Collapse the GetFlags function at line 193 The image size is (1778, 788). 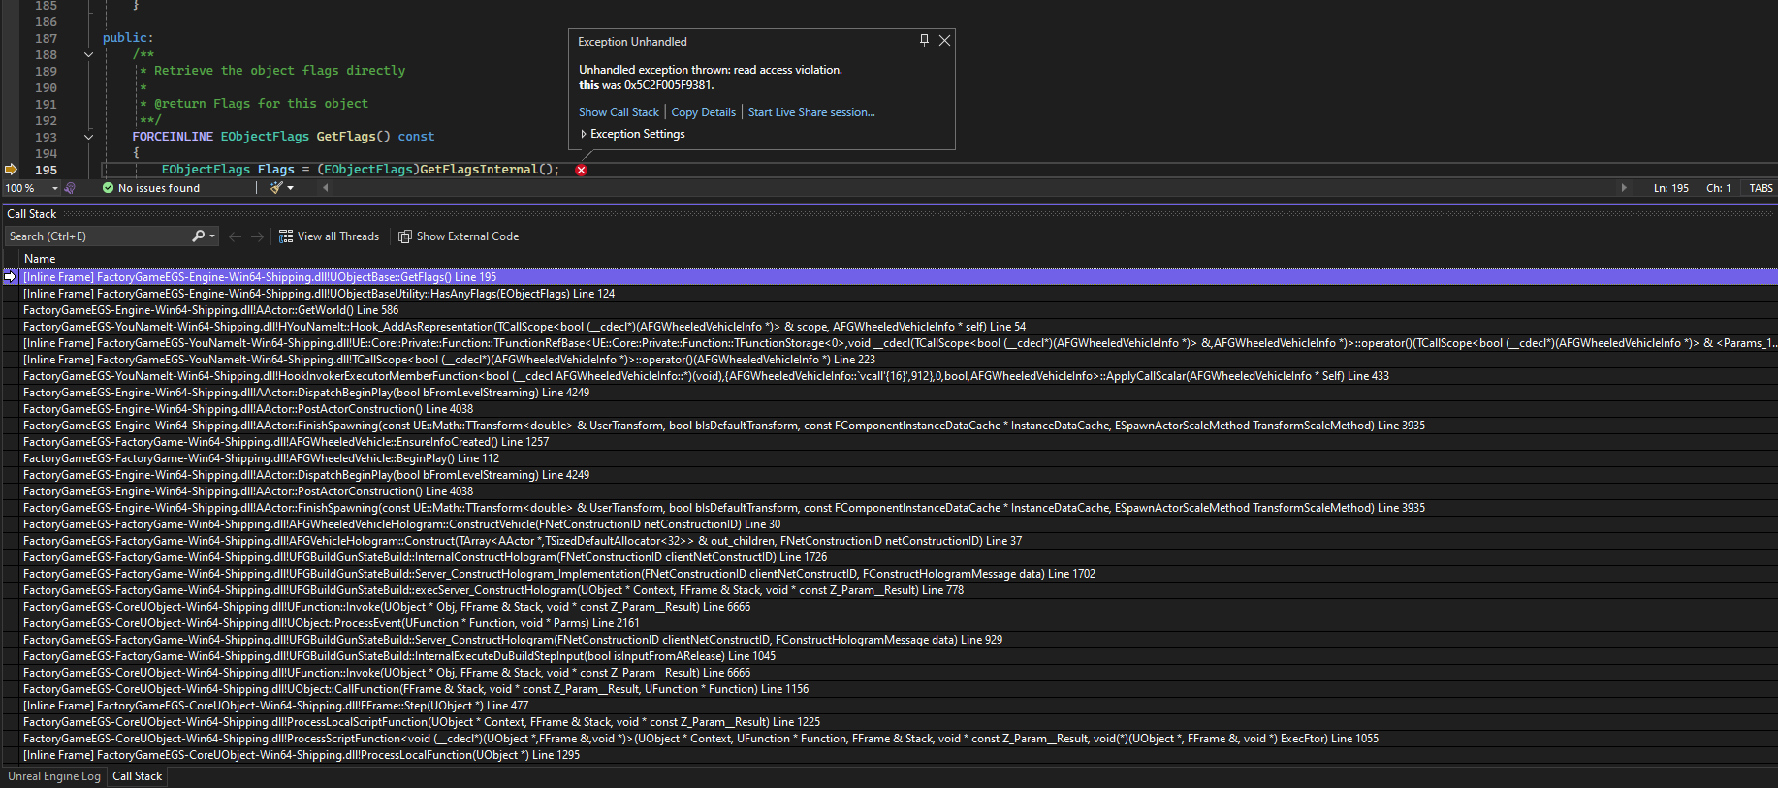point(88,137)
